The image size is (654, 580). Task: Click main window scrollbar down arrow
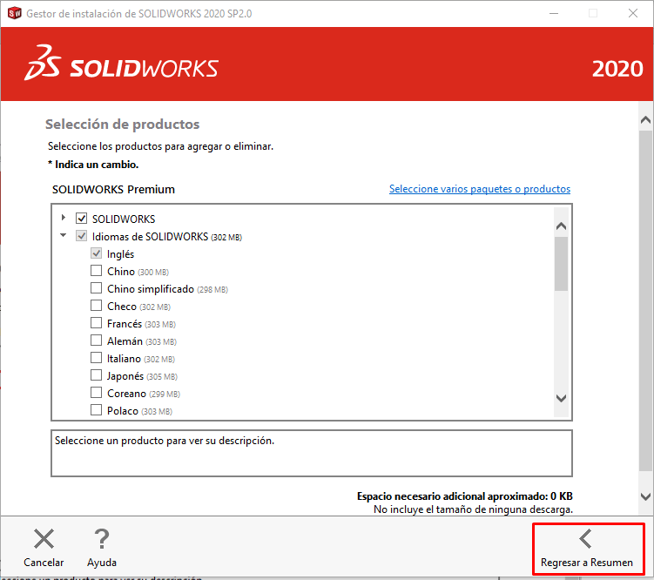645,496
